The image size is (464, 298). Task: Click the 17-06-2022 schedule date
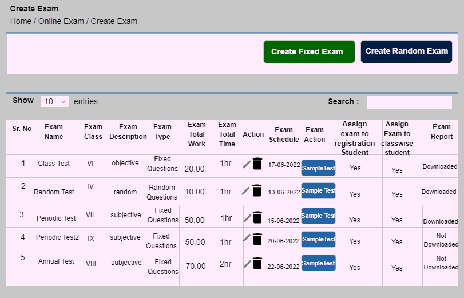(x=284, y=165)
